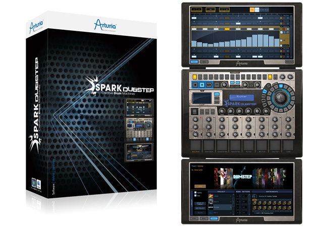The width and height of the screenshot is (328, 227).
Task: Click lit yellow step in highlighted hi-hat track
Action: pos(227,29)
